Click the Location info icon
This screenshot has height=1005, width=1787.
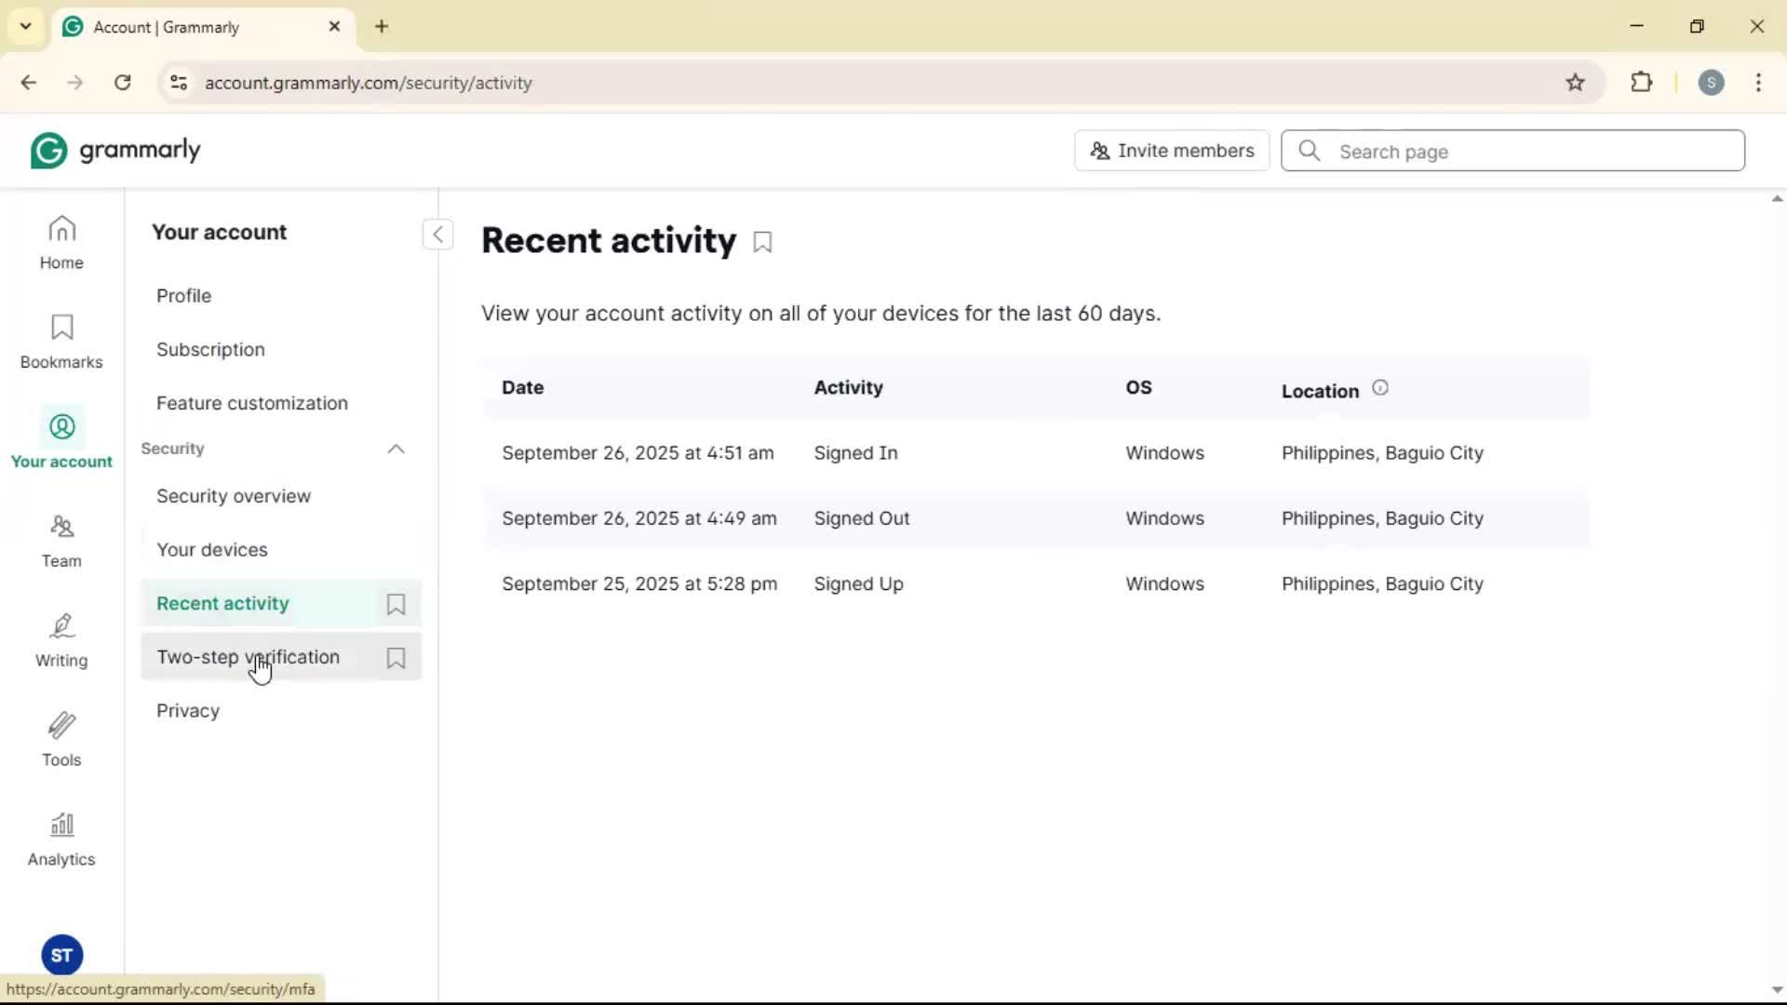tap(1380, 388)
